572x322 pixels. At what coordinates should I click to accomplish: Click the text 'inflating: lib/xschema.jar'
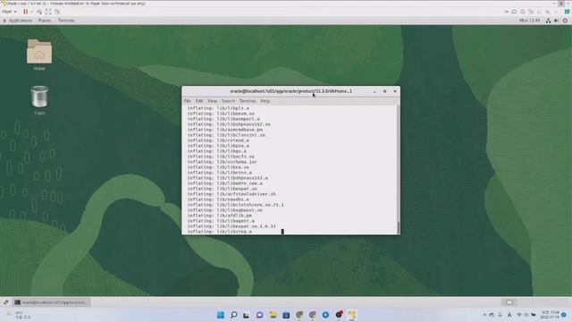click(223, 162)
